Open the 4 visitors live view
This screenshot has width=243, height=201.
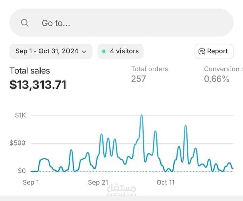tap(124, 51)
